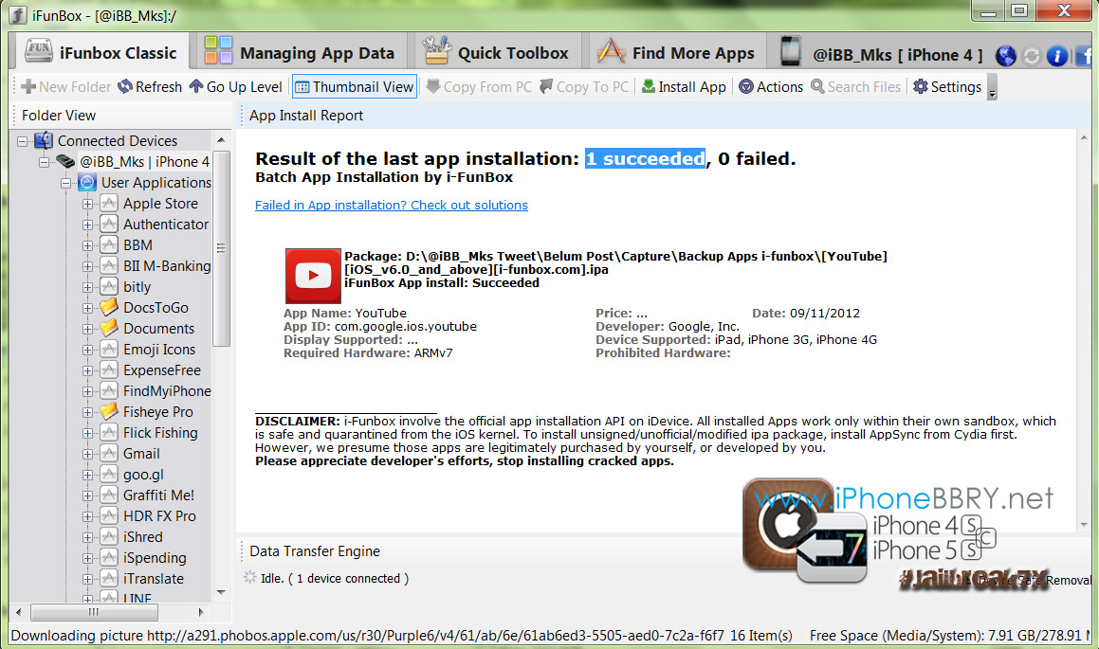Collapse the User Applications node
The width and height of the screenshot is (1099, 649).
coord(65,183)
